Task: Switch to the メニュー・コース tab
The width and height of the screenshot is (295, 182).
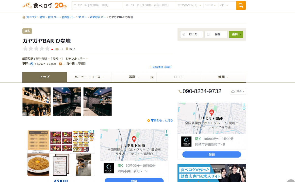Action: (x=89, y=77)
